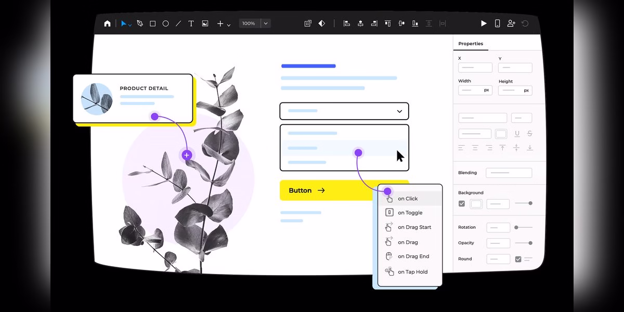Align selection to bottom edges

[x=415, y=23]
